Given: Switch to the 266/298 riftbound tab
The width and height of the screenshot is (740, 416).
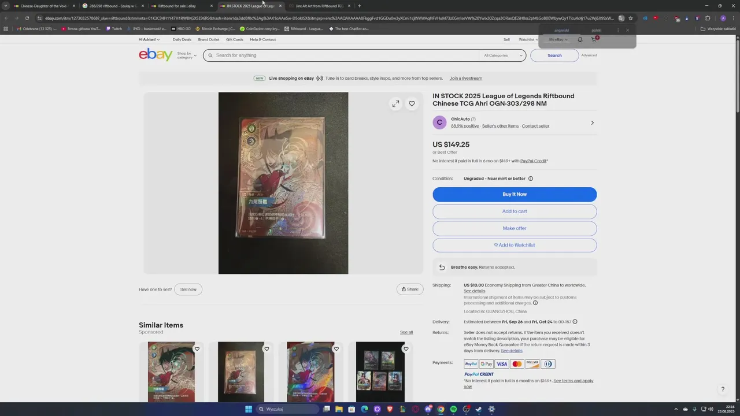Looking at the screenshot, I should [x=113, y=6].
